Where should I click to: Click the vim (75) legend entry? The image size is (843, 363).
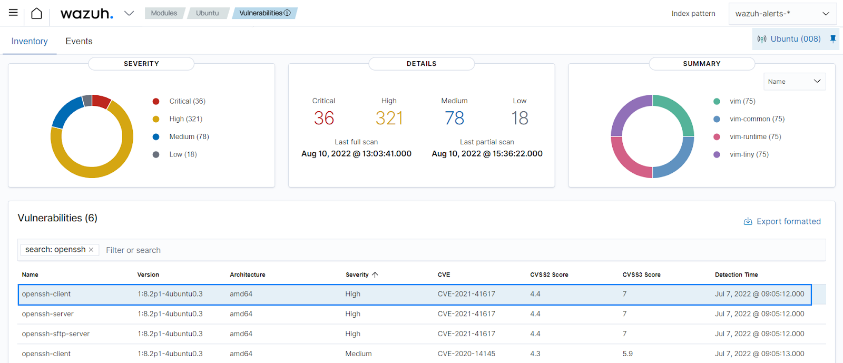[742, 101]
